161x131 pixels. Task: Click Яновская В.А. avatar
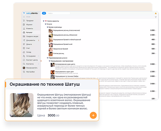[24, 68]
